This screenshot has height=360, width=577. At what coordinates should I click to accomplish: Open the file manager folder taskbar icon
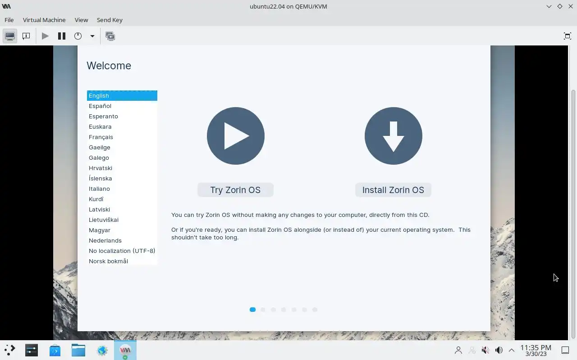[x=78, y=350]
